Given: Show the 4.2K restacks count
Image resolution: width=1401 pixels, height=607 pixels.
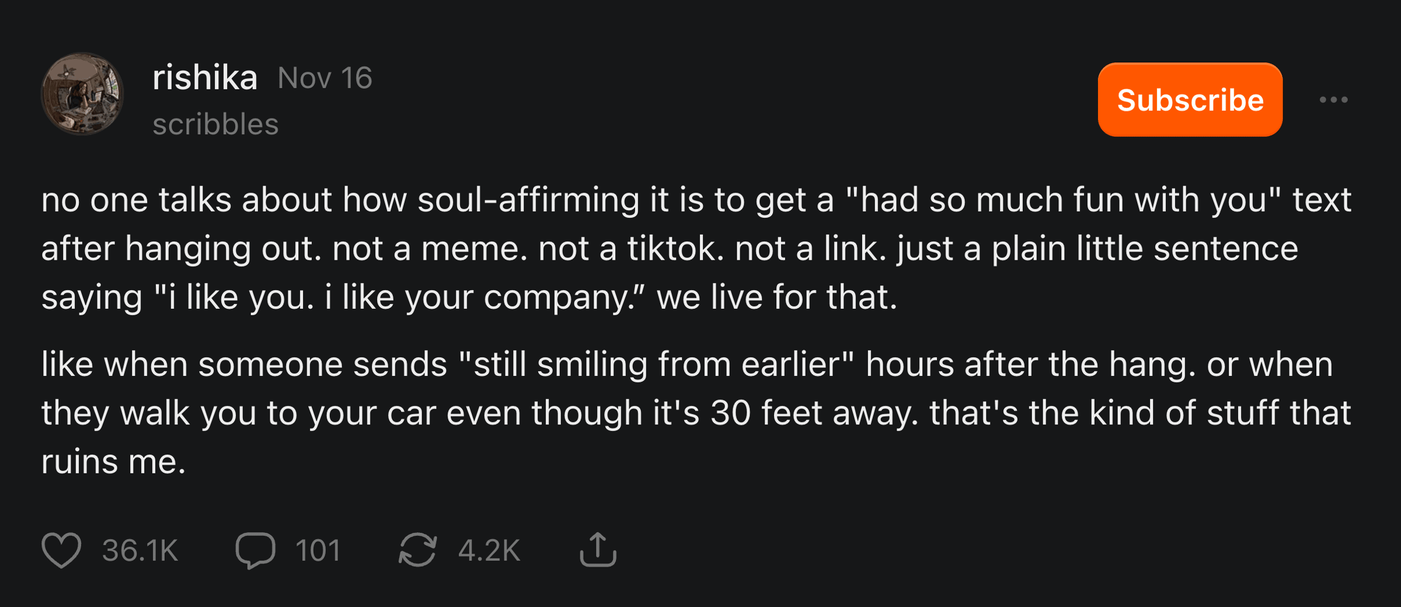Looking at the screenshot, I should [x=489, y=550].
